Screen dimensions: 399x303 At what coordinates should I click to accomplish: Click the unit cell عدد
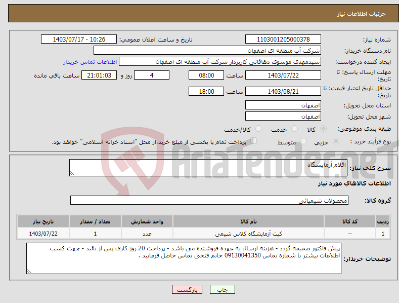click(x=147, y=234)
